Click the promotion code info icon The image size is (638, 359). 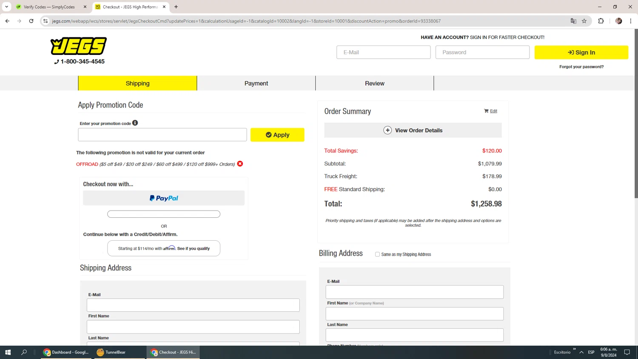tap(135, 123)
